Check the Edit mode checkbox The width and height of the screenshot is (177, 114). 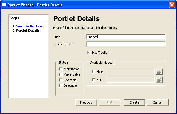(94, 80)
